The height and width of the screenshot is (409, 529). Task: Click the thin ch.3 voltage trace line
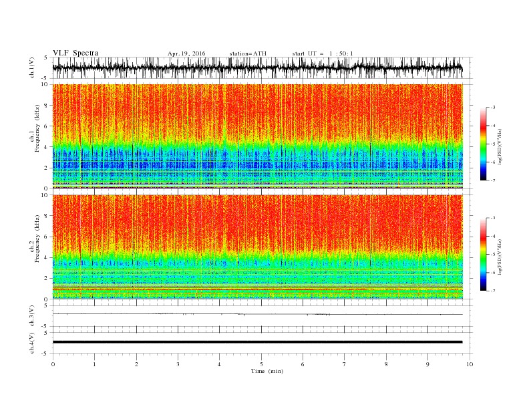pos(257,314)
